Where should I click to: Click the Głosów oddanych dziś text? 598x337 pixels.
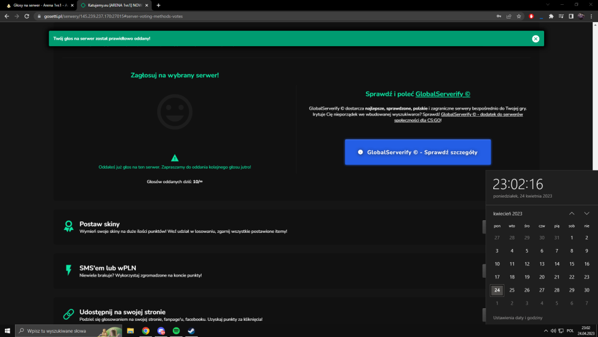click(x=175, y=181)
